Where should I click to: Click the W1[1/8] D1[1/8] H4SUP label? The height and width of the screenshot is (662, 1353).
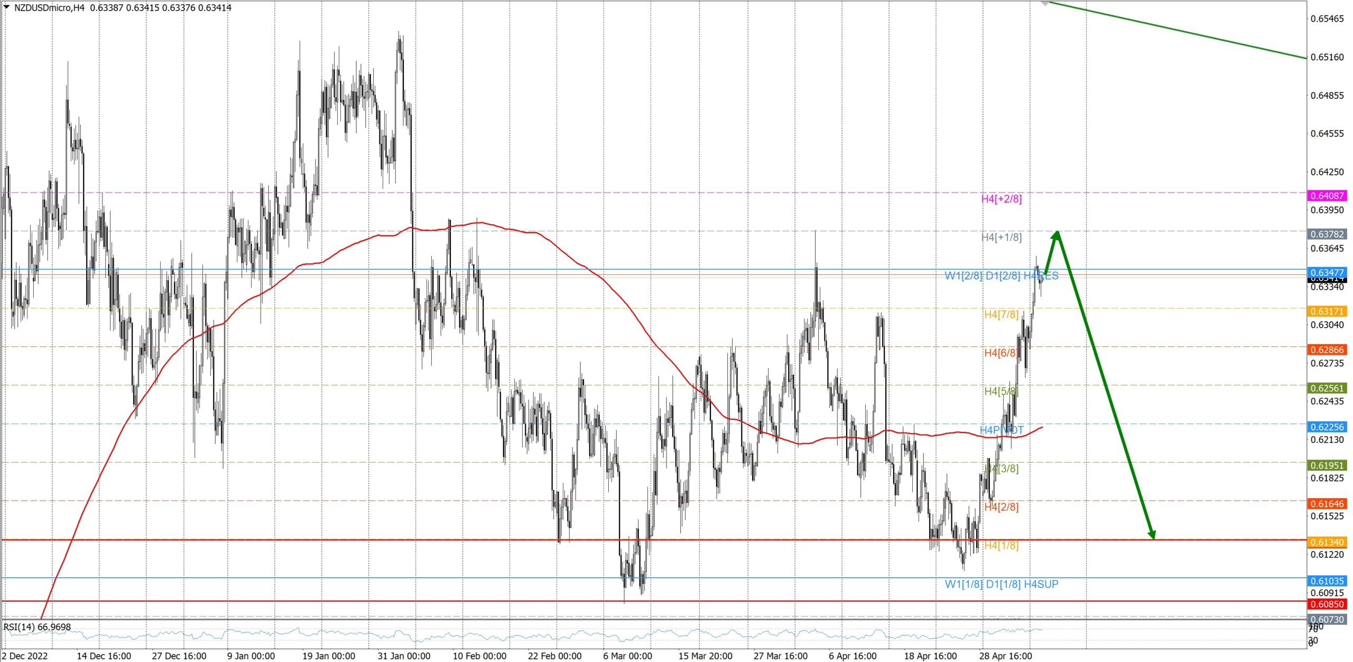[x=1001, y=584]
